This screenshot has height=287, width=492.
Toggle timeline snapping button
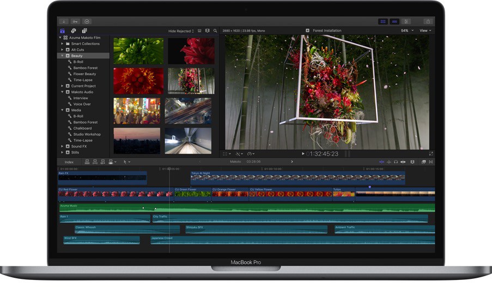(403, 162)
